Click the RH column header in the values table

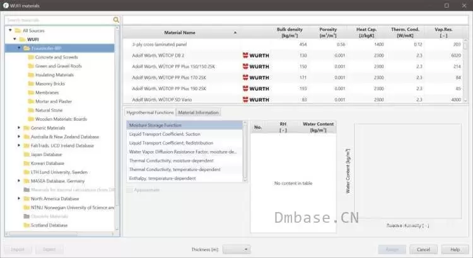[x=283, y=127]
